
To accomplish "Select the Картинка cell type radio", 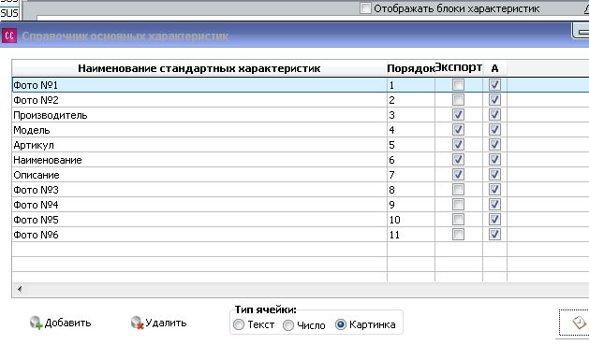I will pyautogui.click(x=340, y=324).
